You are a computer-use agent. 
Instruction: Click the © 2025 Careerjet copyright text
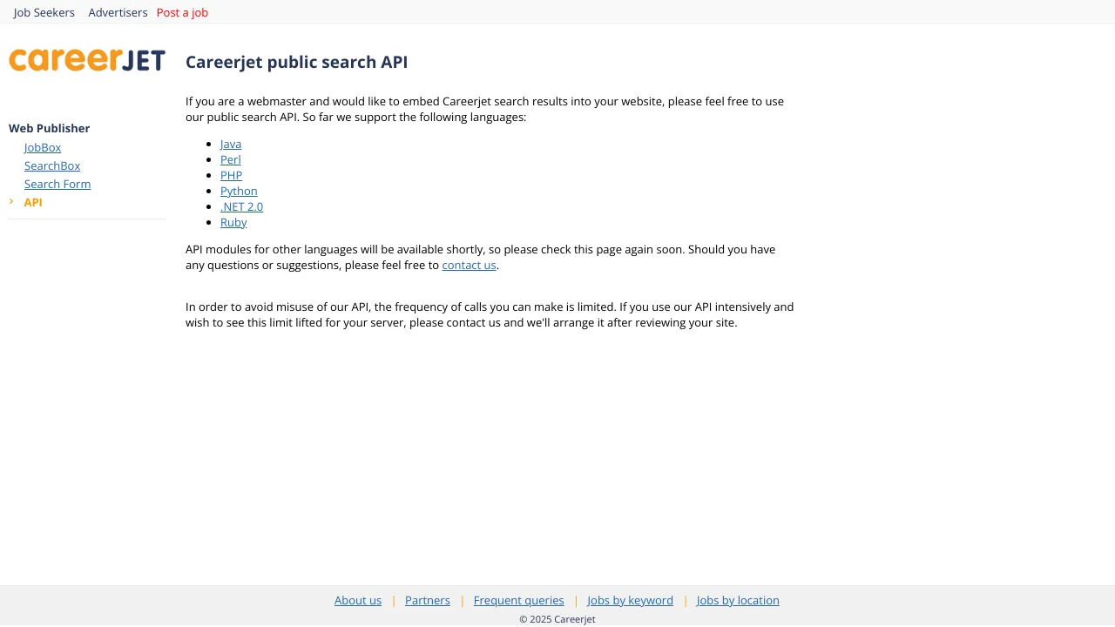(x=557, y=619)
